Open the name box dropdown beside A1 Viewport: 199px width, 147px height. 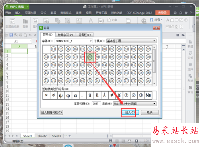click(x=31, y=41)
